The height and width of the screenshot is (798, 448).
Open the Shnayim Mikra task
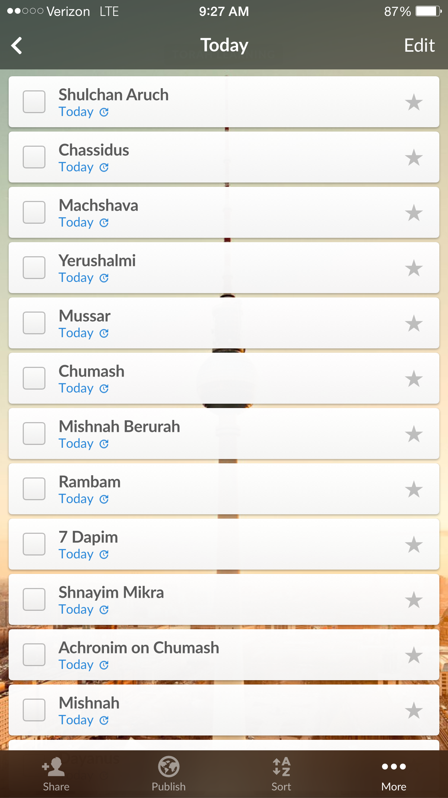click(x=111, y=593)
